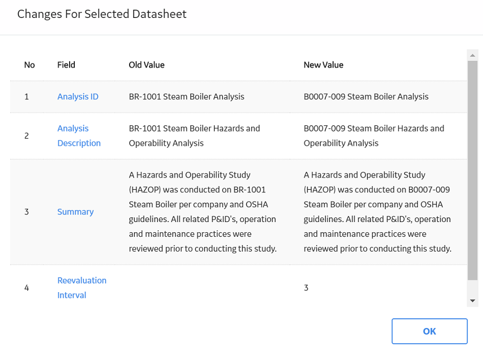Click the new Summary text mentioning B0007-009

point(377,212)
